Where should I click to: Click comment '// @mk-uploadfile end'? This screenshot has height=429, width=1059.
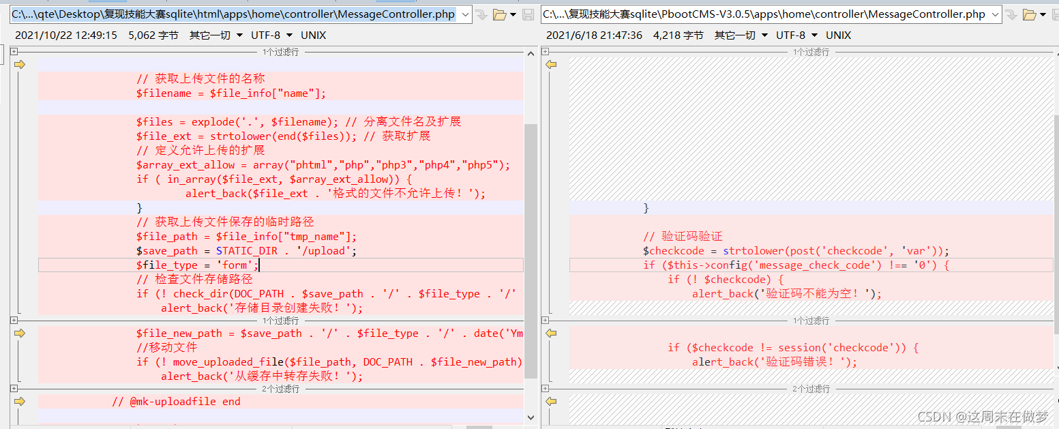click(x=176, y=402)
